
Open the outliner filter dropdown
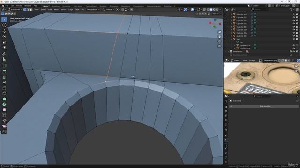[x=292, y=9]
